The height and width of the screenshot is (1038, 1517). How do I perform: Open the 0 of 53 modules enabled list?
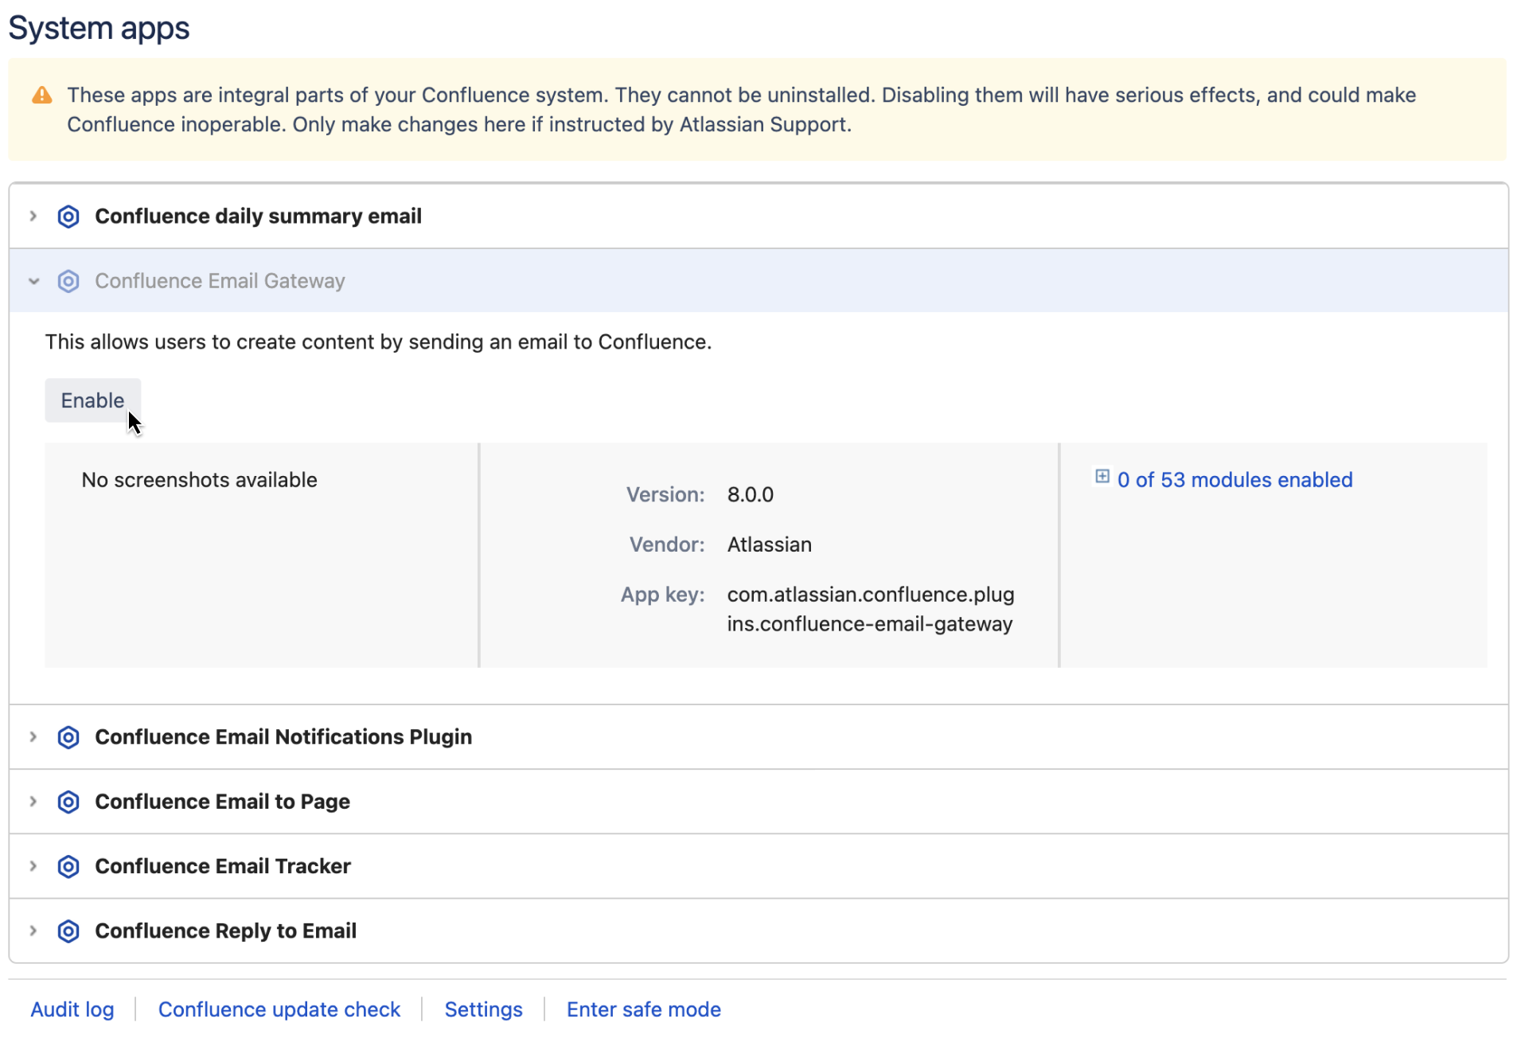[x=1234, y=480]
